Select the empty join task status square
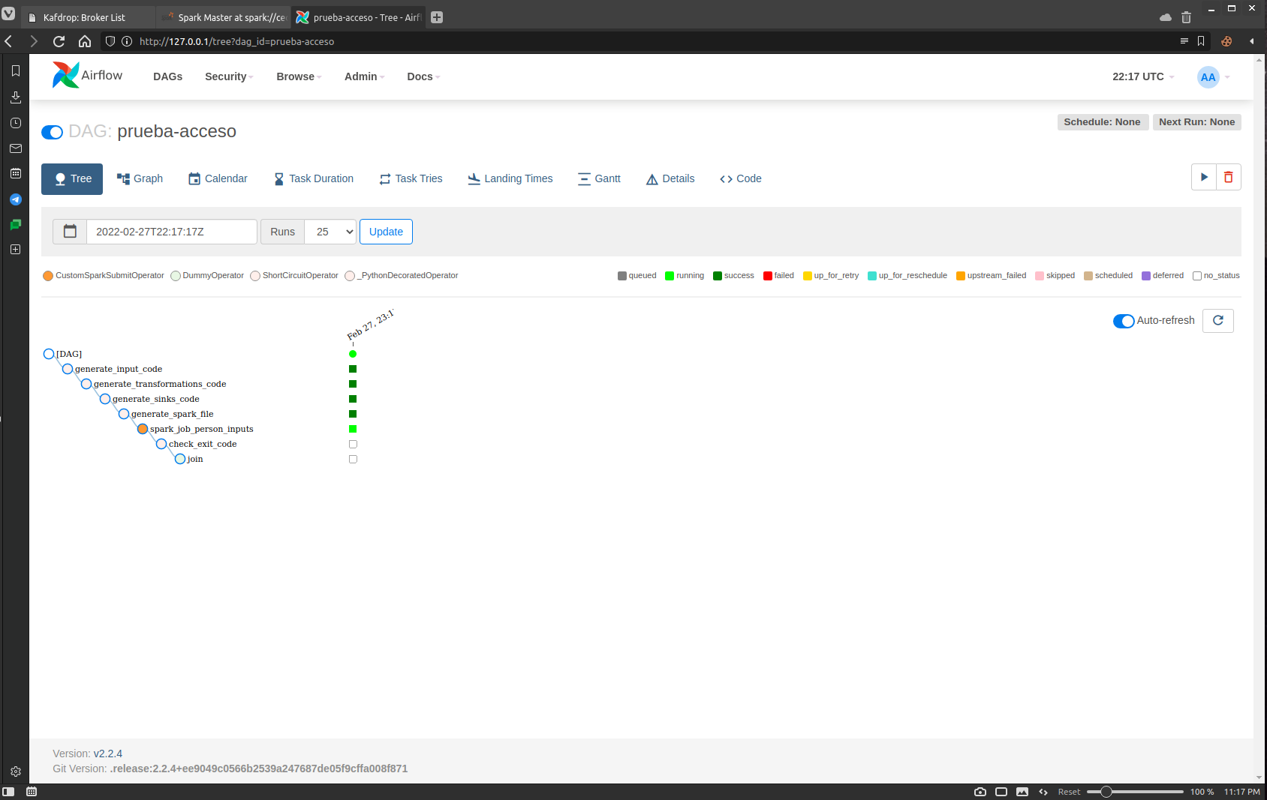Screen dimensions: 1267x800 pos(353,459)
